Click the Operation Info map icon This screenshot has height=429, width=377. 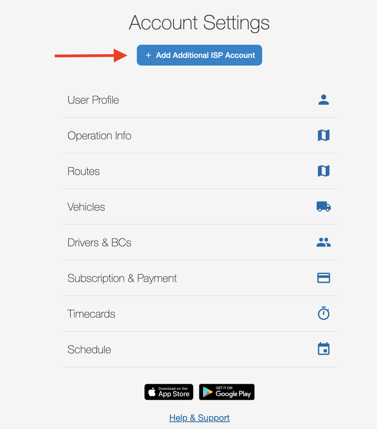(323, 136)
